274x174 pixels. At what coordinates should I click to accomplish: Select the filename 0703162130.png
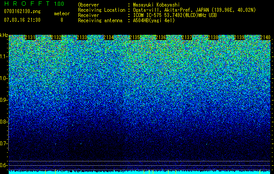point(22,12)
